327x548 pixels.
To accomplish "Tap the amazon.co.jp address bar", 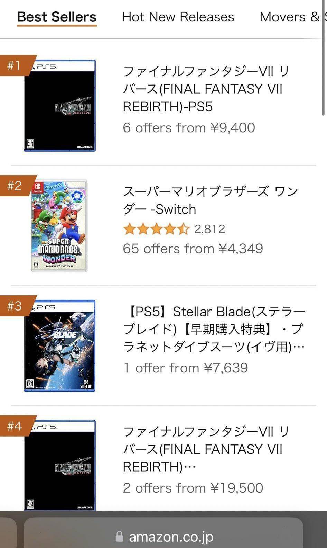I will click(x=171, y=537).
